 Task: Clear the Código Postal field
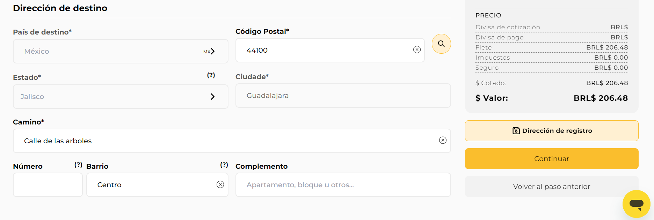tap(417, 50)
